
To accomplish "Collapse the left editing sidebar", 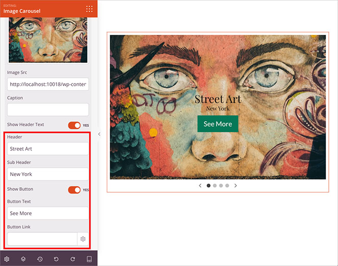I will 99,134.
